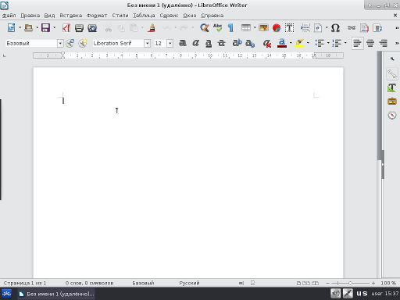Open the "Справка" menu
Image resolution: width=400 pixels, height=300 pixels.
pos(212,16)
